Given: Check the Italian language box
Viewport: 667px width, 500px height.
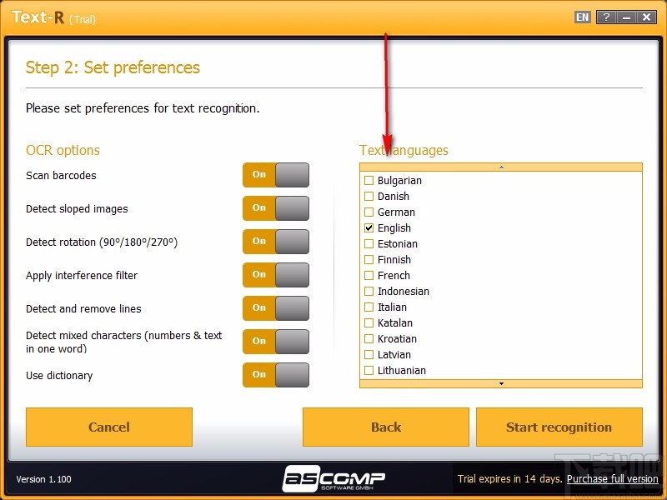Looking at the screenshot, I should click(369, 307).
